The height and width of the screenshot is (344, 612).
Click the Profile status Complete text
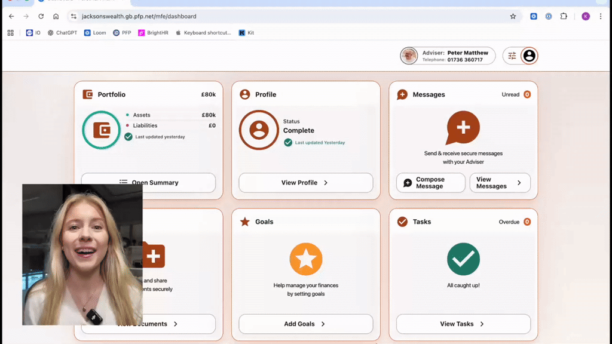click(x=299, y=131)
